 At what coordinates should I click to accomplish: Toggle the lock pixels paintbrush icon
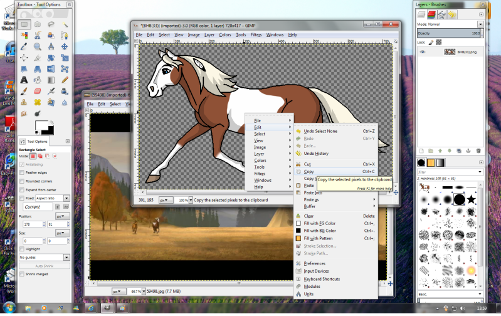coord(431,42)
